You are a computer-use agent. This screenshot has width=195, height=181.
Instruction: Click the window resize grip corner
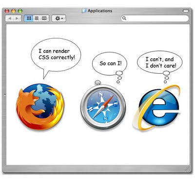coord(188,169)
